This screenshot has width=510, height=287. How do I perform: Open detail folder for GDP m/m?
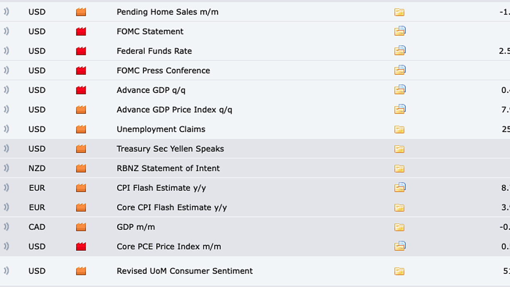point(399,227)
